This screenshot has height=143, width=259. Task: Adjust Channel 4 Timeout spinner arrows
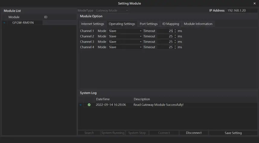tap(175, 47)
